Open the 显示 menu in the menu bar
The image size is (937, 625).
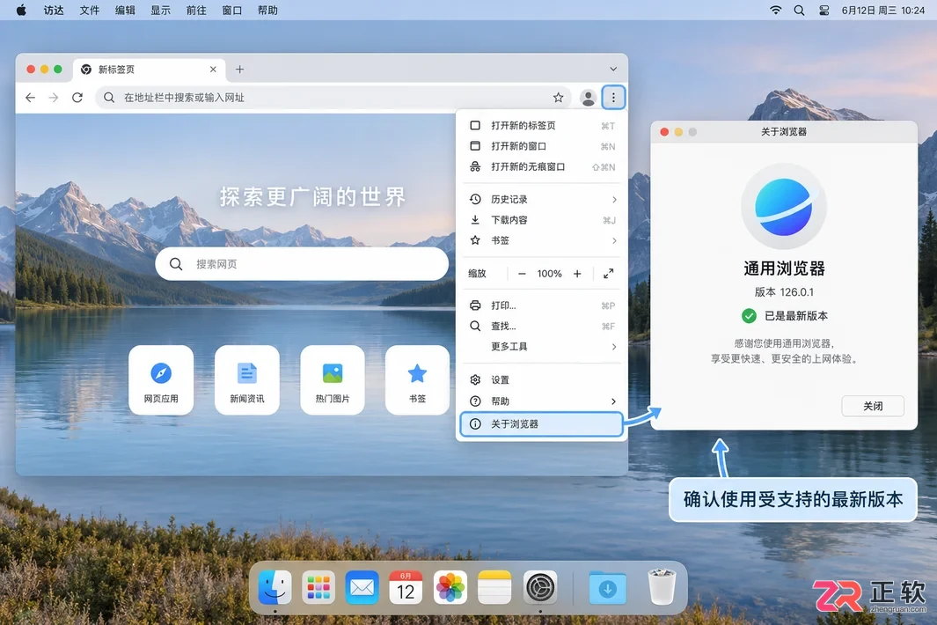pyautogui.click(x=160, y=11)
